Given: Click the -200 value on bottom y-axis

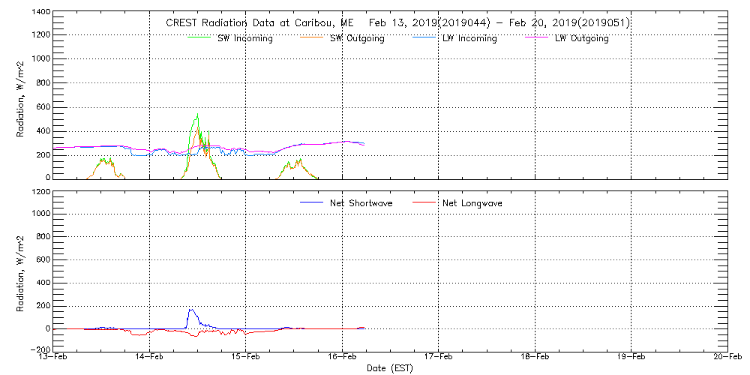Looking at the screenshot, I should pyautogui.click(x=37, y=350).
